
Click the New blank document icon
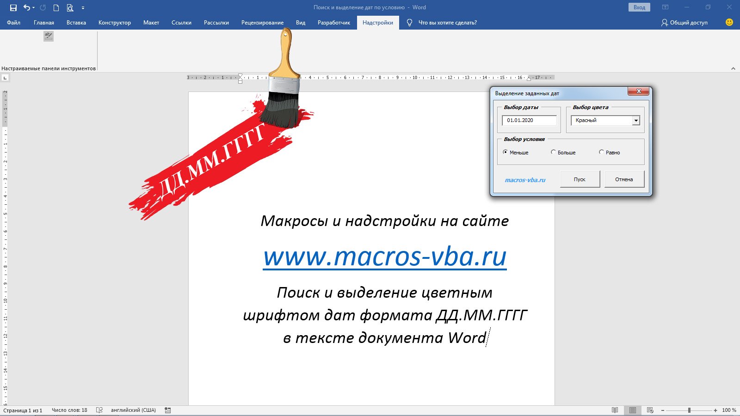click(x=56, y=7)
